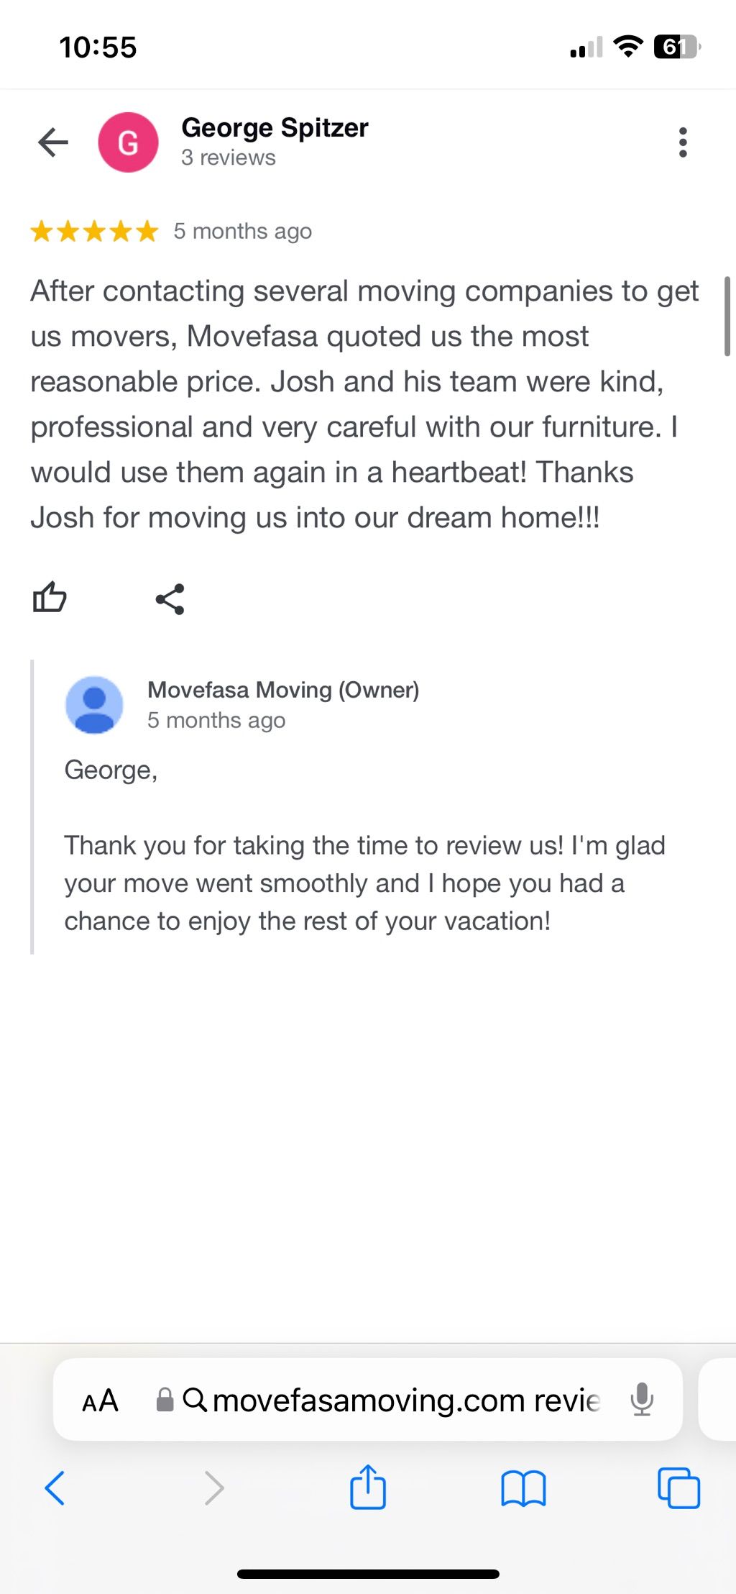Open Movefasa Moving (Owner) name
The width and height of the screenshot is (736, 1594).
283,690
